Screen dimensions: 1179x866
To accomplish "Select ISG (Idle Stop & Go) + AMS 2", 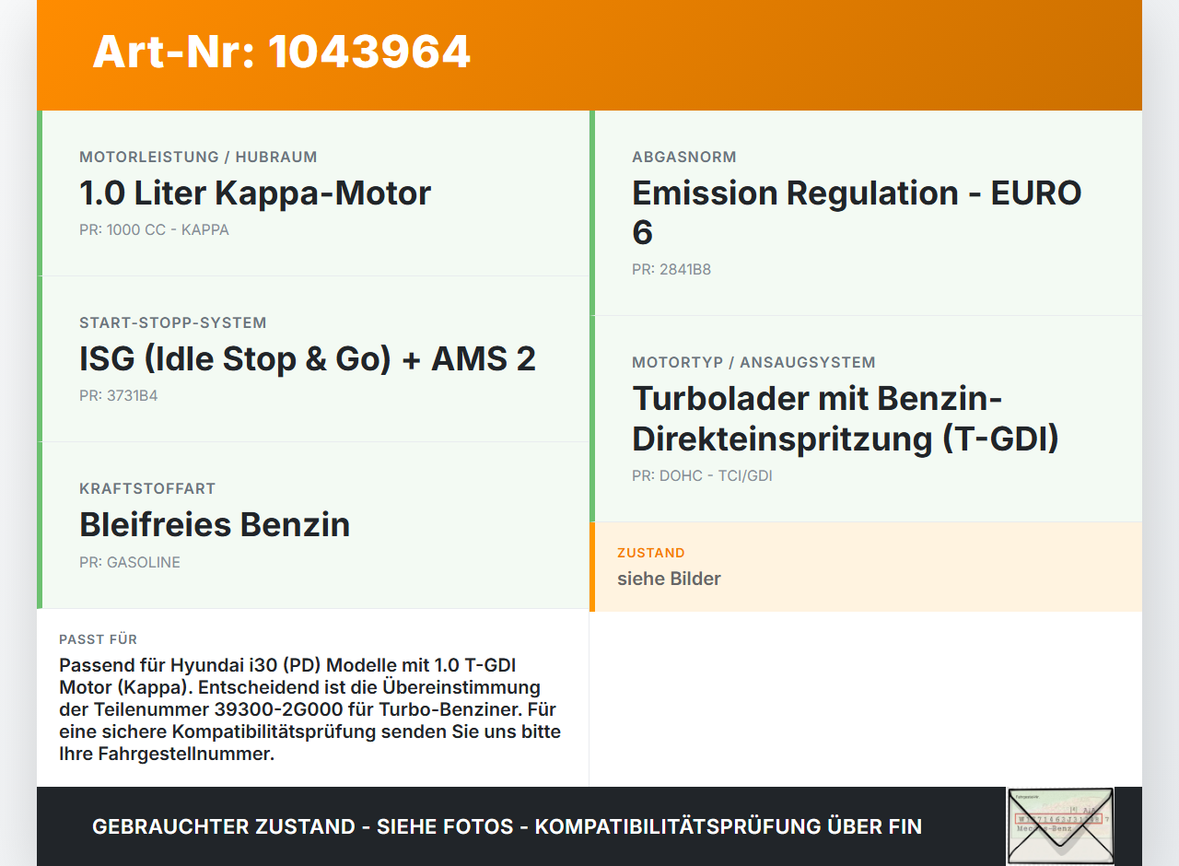I will pyautogui.click(x=308, y=358).
